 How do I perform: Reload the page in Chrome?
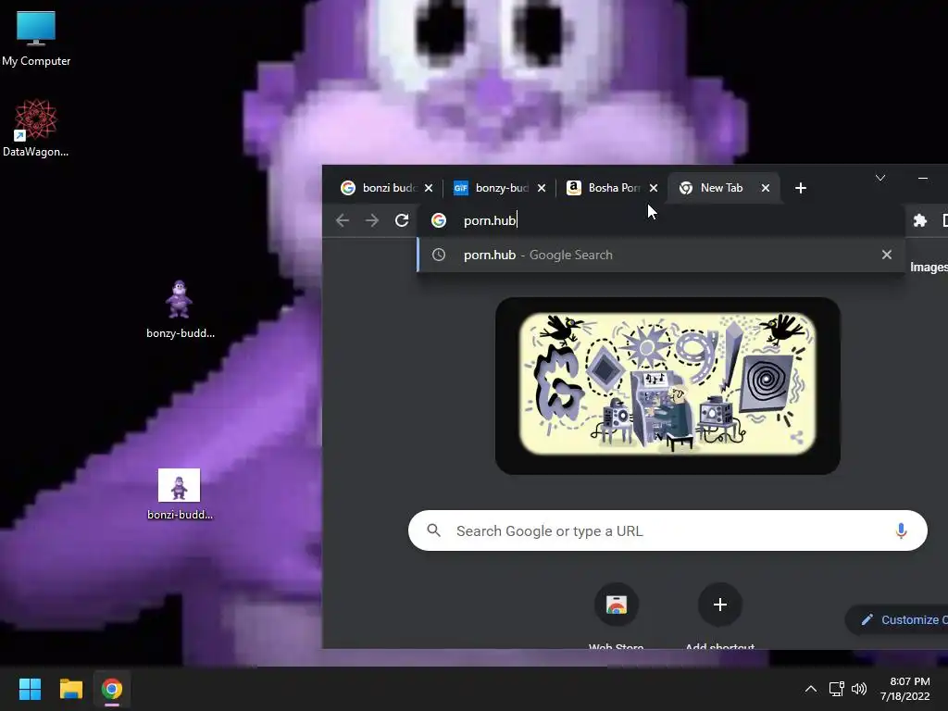(402, 220)
